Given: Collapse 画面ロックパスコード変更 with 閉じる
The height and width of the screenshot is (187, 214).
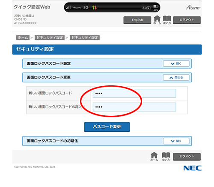Looking at the screenshot, I should coord(176,78).
